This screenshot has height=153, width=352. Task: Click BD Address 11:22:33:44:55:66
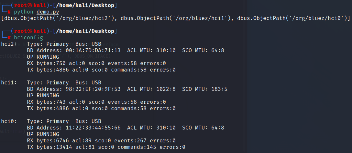click(74, 128)
